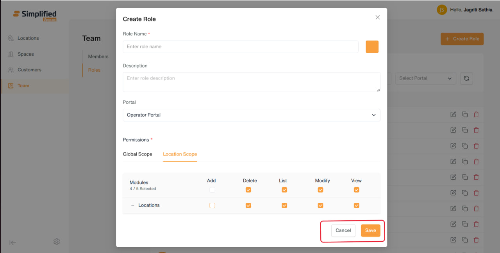The width and height of the screenshot is (500, 253).
Task: Click the settings gear icon in sidebar
Action: pyautogui.click(x=57, y=242)
